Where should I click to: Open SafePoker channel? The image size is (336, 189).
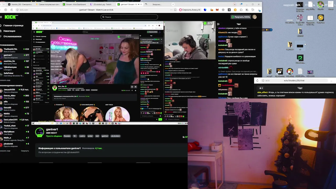pyautogui.click(x=15, y=74)
